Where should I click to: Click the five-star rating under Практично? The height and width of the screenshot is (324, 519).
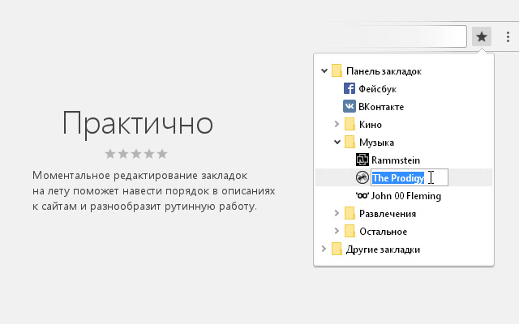(x=136, y=154)
